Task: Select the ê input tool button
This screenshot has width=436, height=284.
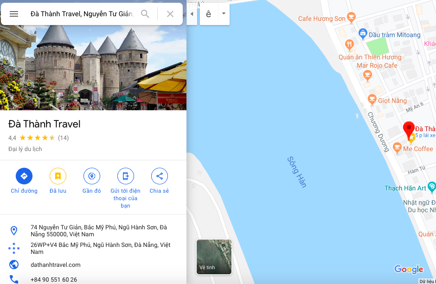Action: [209, 13]
